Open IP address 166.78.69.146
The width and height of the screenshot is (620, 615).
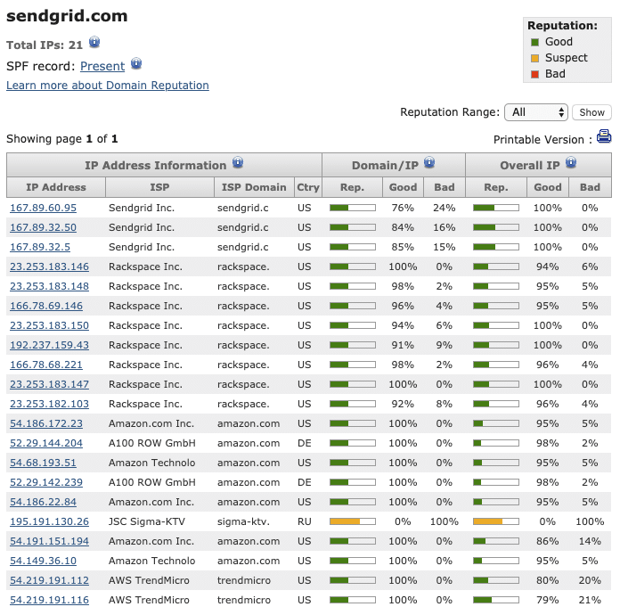[x=46, y=306]
